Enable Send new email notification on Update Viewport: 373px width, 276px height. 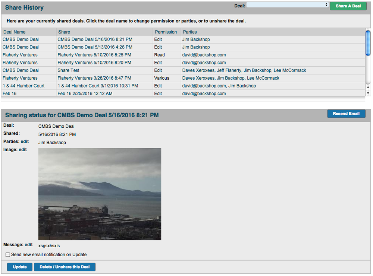(x=8, y=255)
